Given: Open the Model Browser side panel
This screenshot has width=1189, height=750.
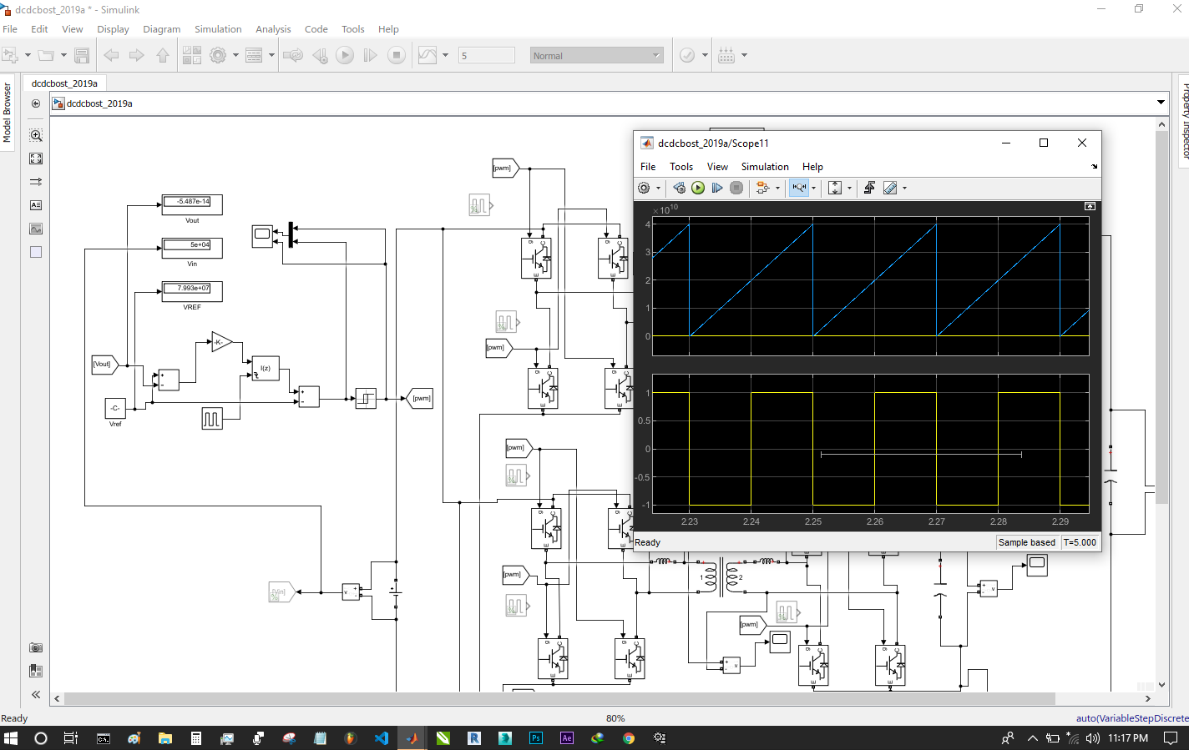Looking at the screenshot, I should coord(8,113).
